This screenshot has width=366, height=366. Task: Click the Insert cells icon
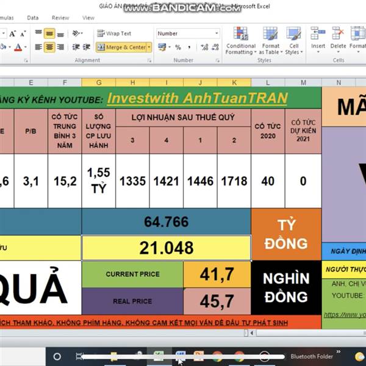318,33
